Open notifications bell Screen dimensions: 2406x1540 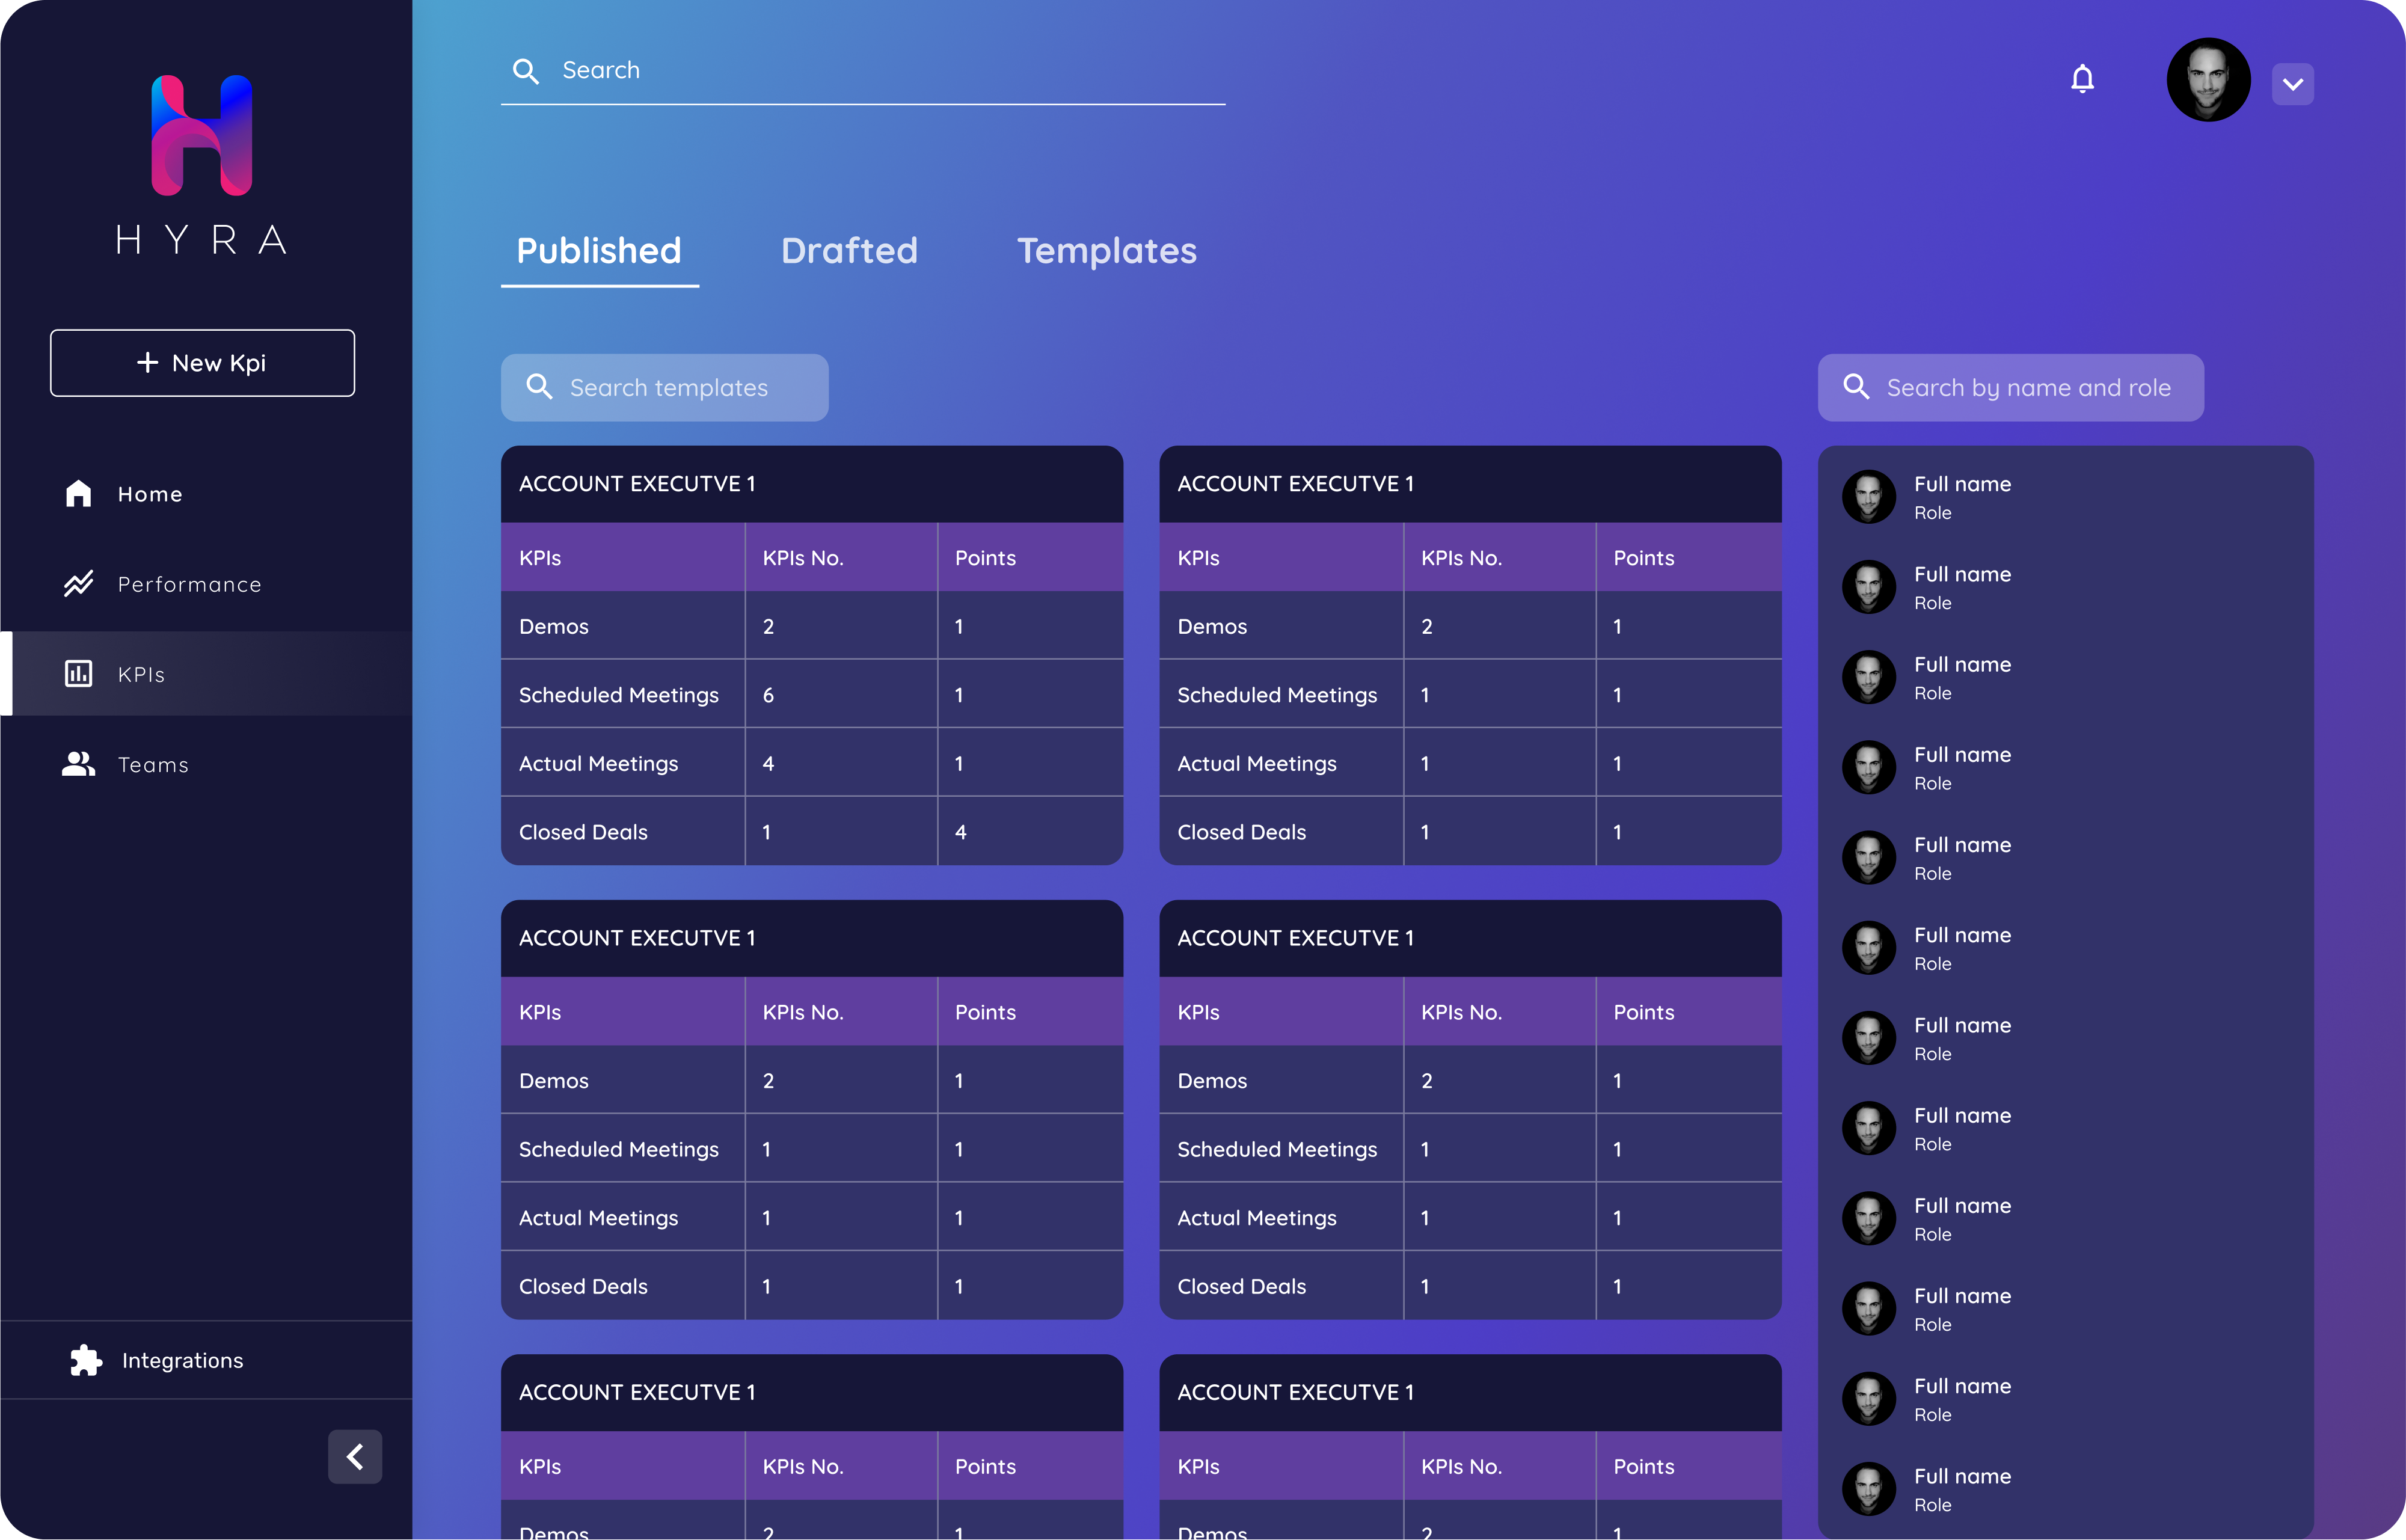point(2082,78)
